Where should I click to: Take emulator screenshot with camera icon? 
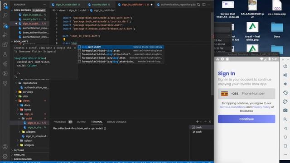click(285, 110)
